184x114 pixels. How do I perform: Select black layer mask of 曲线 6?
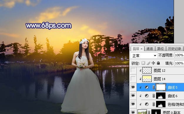pyautogui.click(x=161, y=96)
